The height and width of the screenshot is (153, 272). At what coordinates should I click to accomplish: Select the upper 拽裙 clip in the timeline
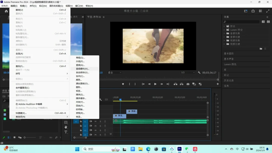pos(132,111)
